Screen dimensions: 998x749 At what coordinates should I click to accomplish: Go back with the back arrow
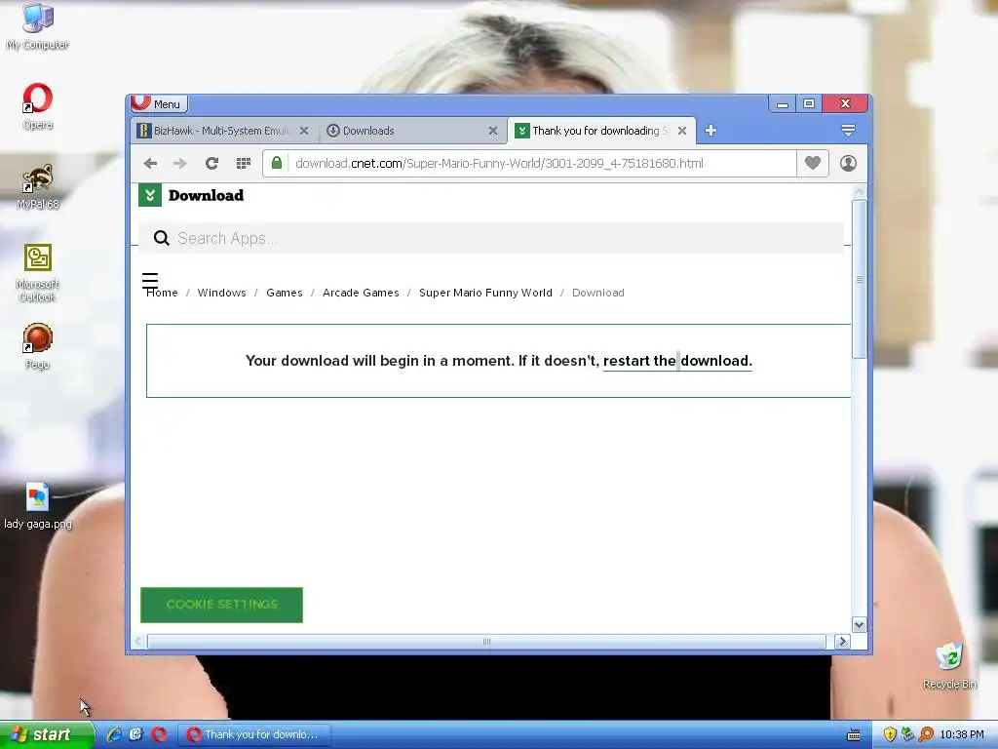pyautogui.click(x=150, y=164)
